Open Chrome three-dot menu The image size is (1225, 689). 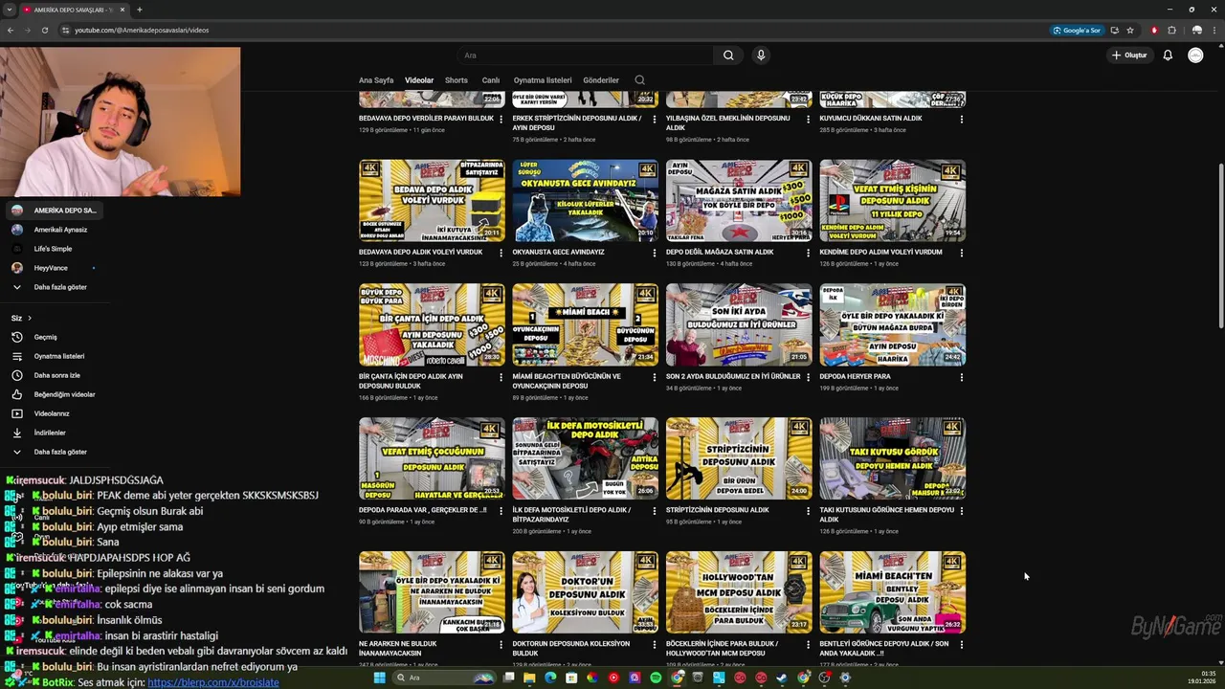click(x=1214, y=30)
